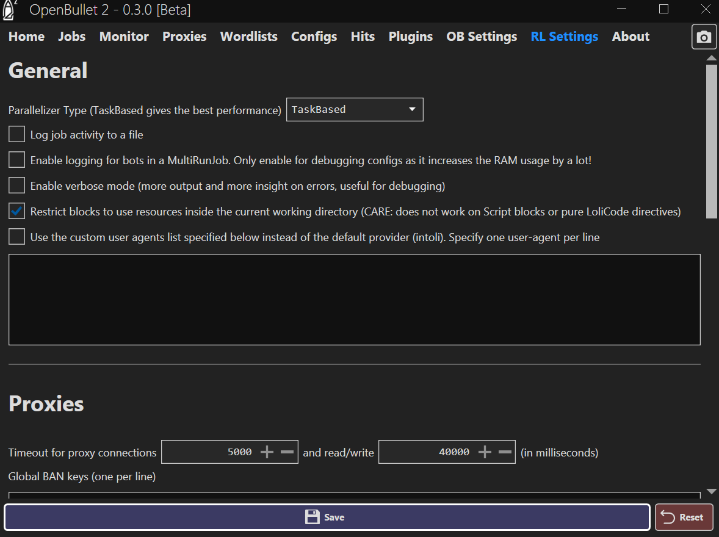Minimize the OpenBullet window
Image resolution: width=719 pixels, height=537 pixels.
coord(621,9)
